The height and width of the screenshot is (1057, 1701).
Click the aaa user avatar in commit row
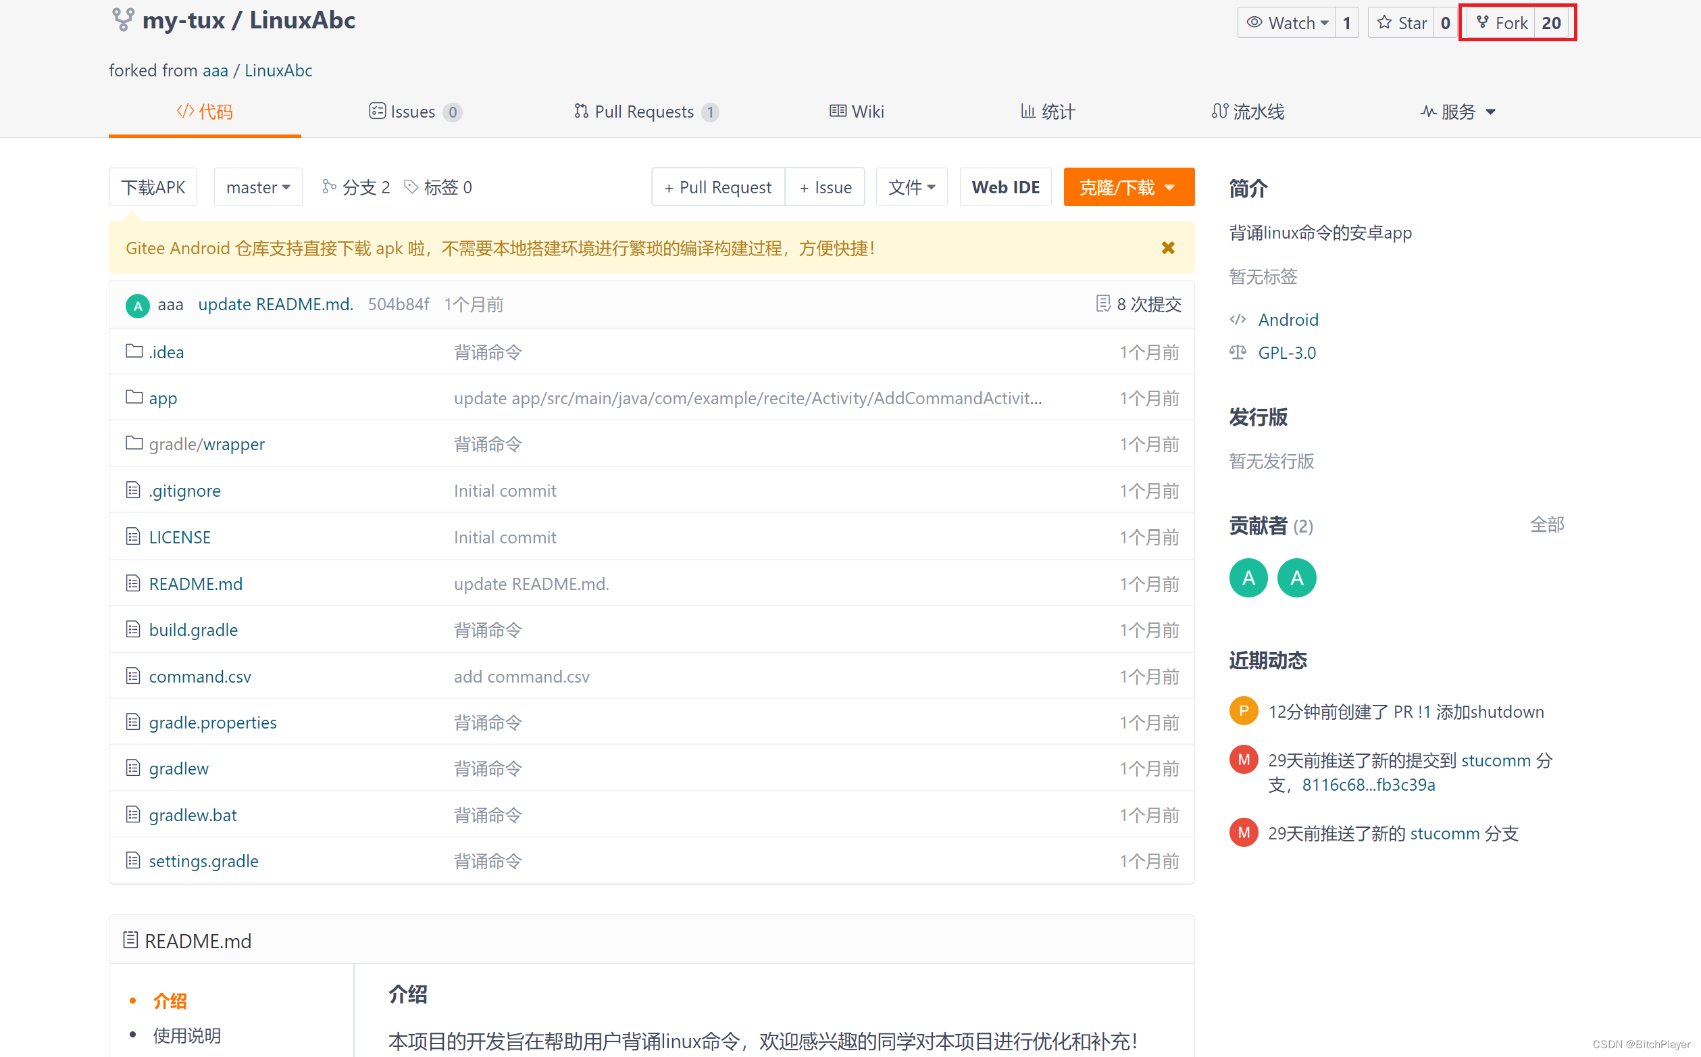(138, 305)
